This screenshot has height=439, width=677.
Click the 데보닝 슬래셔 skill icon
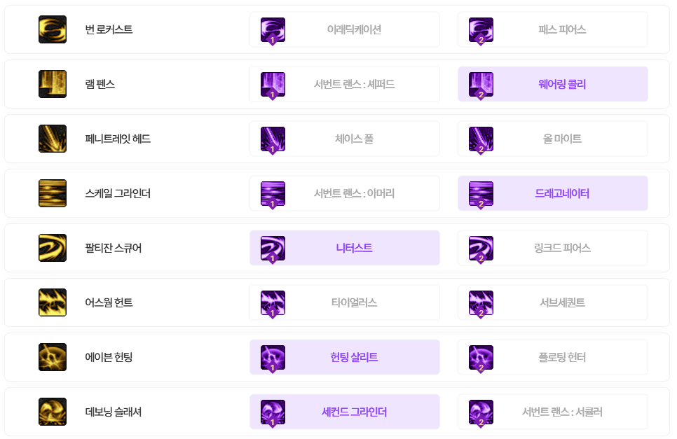coord(53,412)
